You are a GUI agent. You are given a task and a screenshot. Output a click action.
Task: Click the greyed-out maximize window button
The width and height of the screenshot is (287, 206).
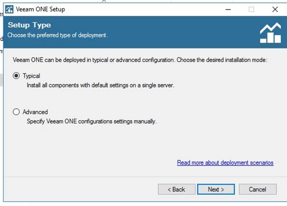(x=251, y=10)
